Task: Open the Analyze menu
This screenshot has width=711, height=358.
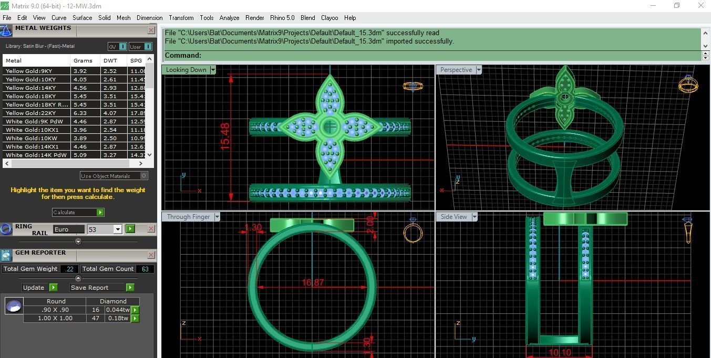Action: [229, 18]
